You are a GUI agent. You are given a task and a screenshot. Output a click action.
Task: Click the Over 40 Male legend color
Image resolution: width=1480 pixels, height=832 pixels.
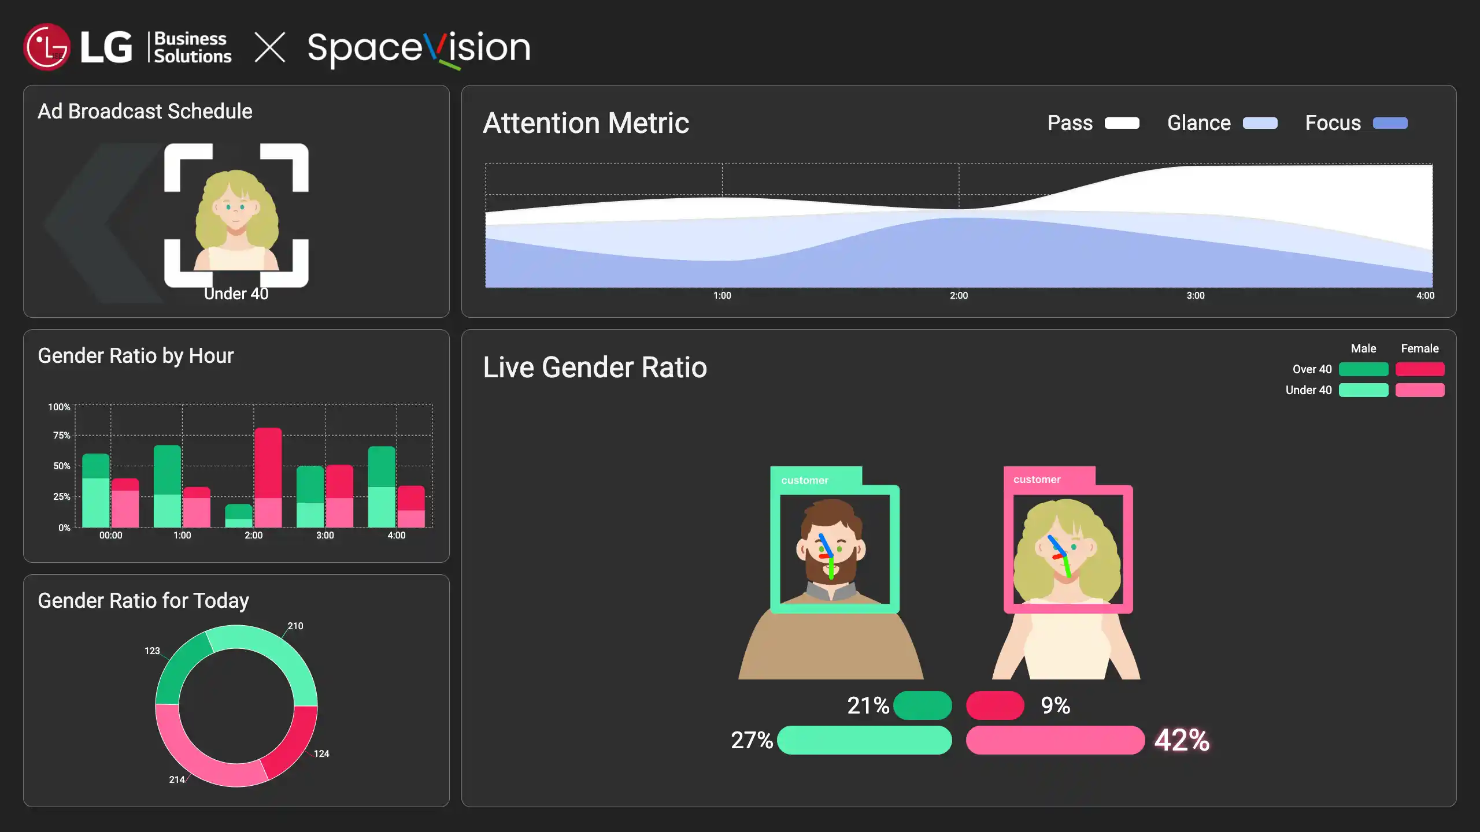1363,369
